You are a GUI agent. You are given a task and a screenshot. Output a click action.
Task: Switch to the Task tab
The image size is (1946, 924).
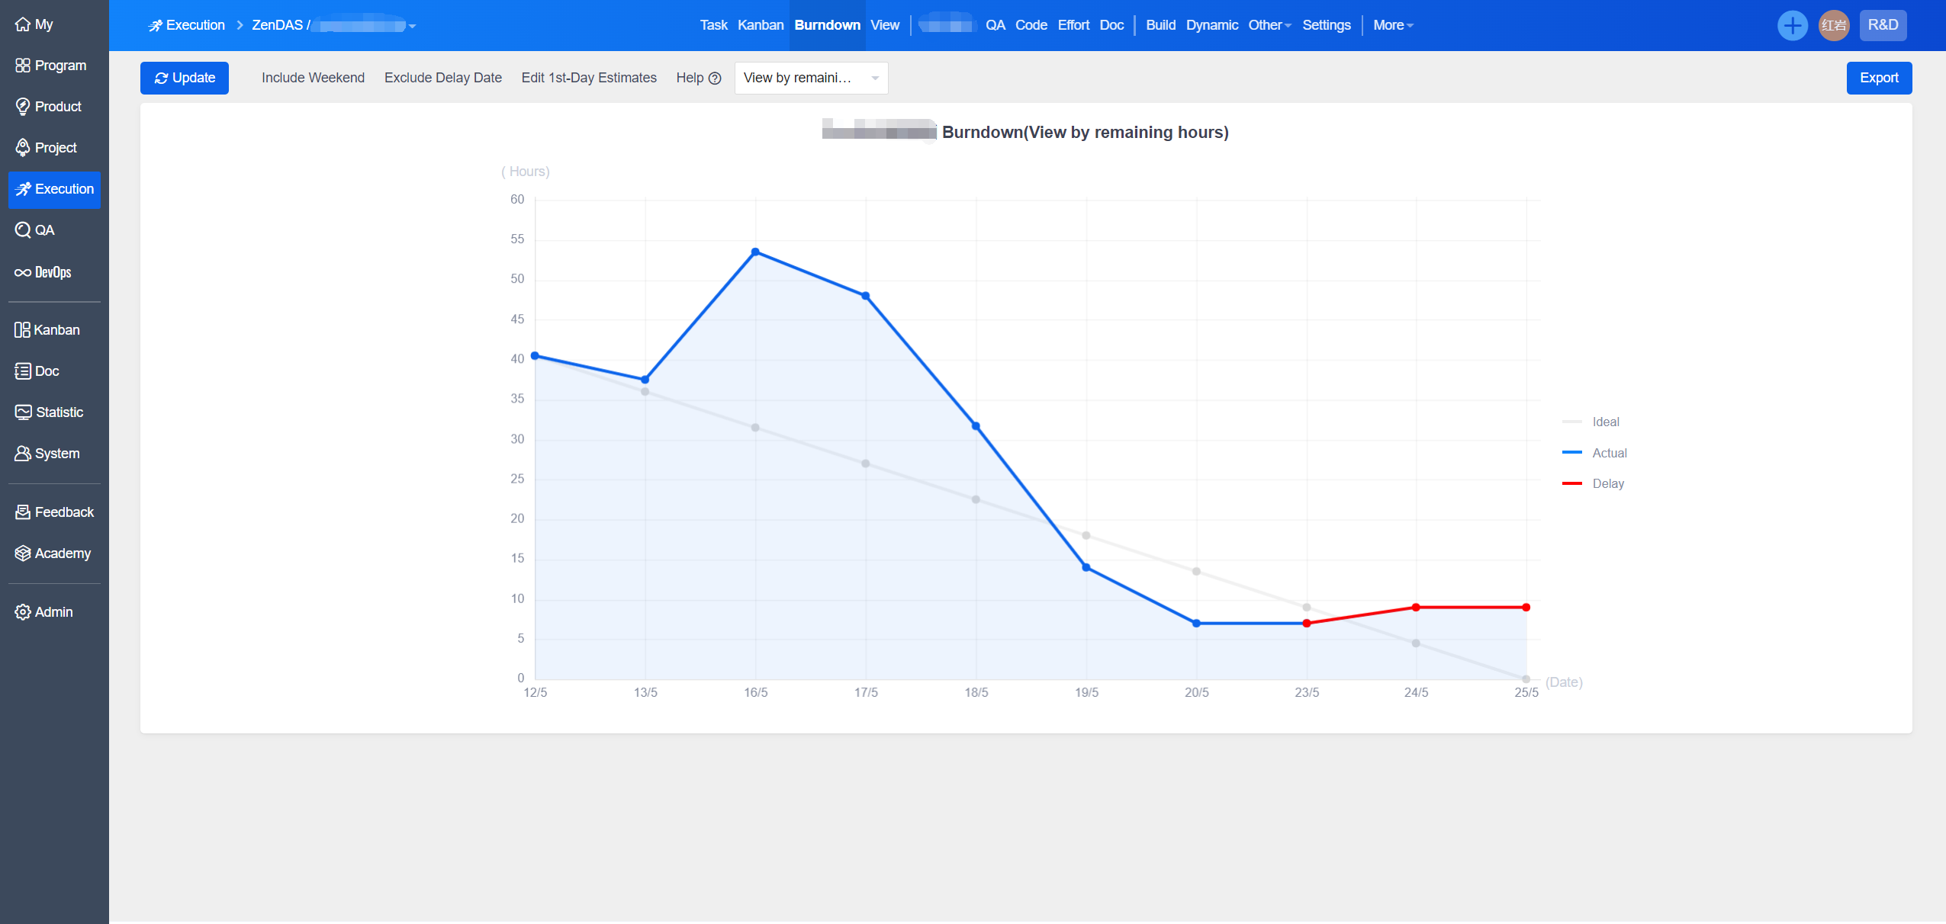tap(713, 25)
